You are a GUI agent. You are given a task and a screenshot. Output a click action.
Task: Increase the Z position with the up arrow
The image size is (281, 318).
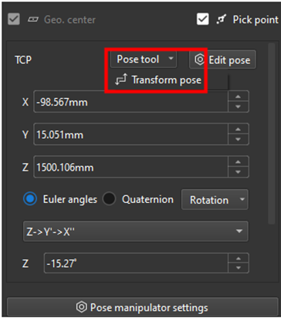(x=238, y=162)
